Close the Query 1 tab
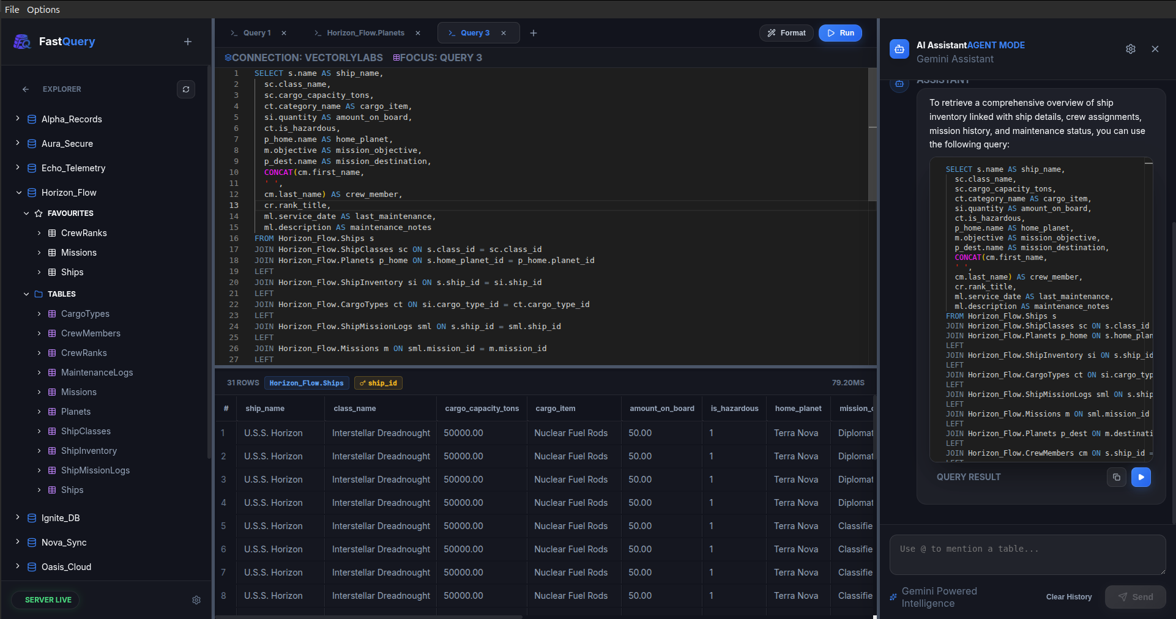The width and height of the screenshot is (1176, 619). coord(284,33)
